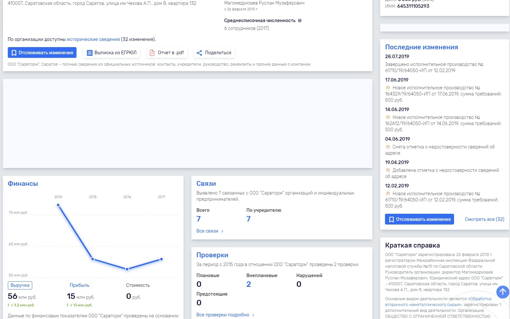Click the warning icon beside the 04.06.2019 entry

(x=388, y=147)
